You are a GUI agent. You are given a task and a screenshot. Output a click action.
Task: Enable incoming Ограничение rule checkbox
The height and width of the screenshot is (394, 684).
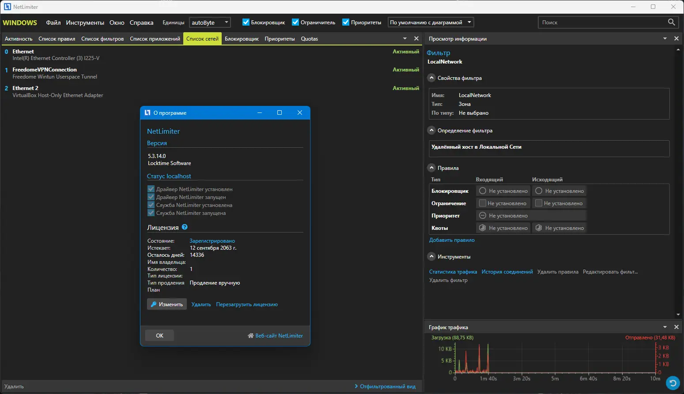pyautogui.click(x=483, y=203)
